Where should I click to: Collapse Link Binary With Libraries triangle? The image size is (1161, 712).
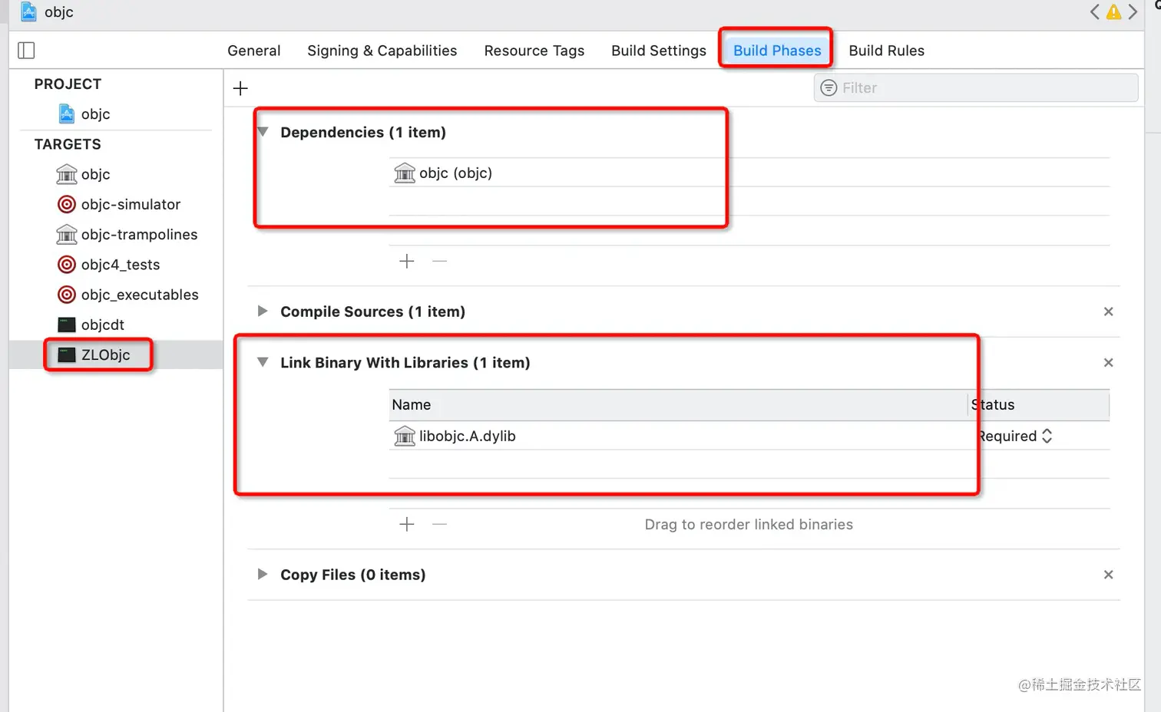263,362
